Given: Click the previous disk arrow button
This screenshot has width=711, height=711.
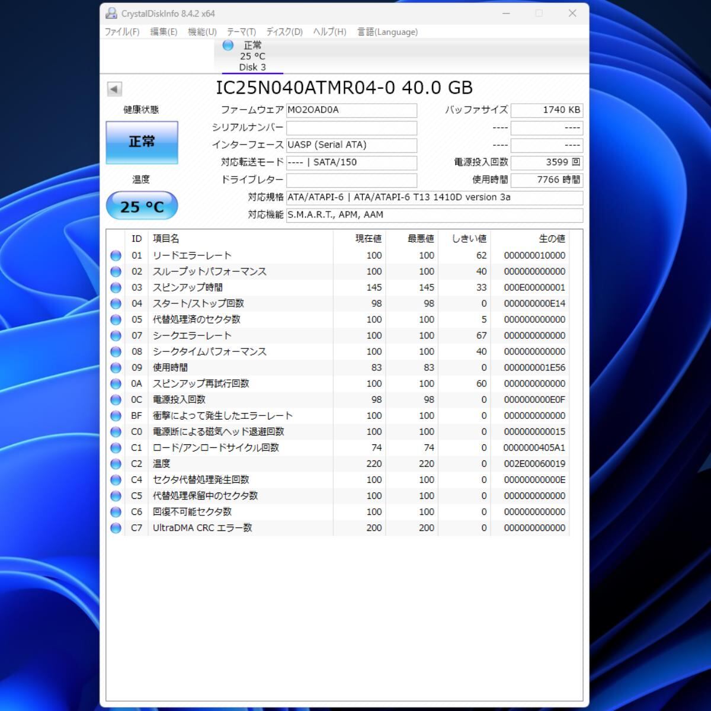Looking at the screenshot, I should pyautogui.click(x=114, y=89).
